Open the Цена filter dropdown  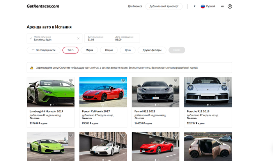(x=128, y=50)
